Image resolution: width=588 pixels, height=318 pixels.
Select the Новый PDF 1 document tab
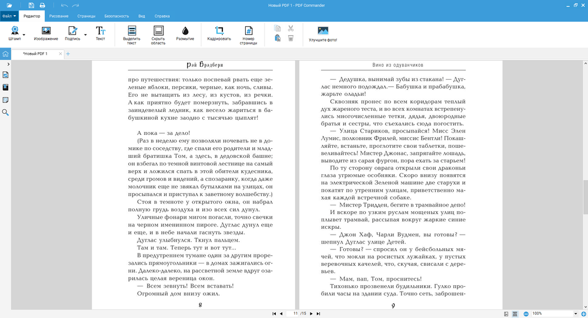click(x=35, y=54)
